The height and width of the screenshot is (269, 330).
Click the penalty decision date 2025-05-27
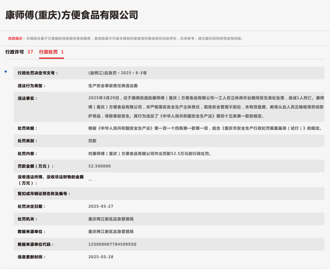(x=100, y=206)
